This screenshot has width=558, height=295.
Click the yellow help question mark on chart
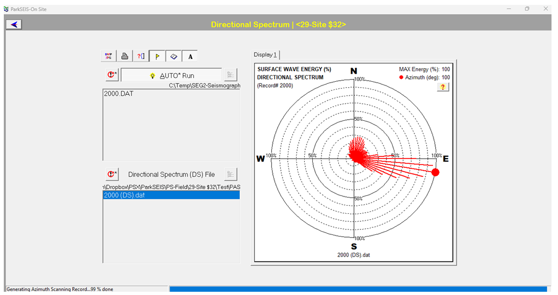click(443, 87)
